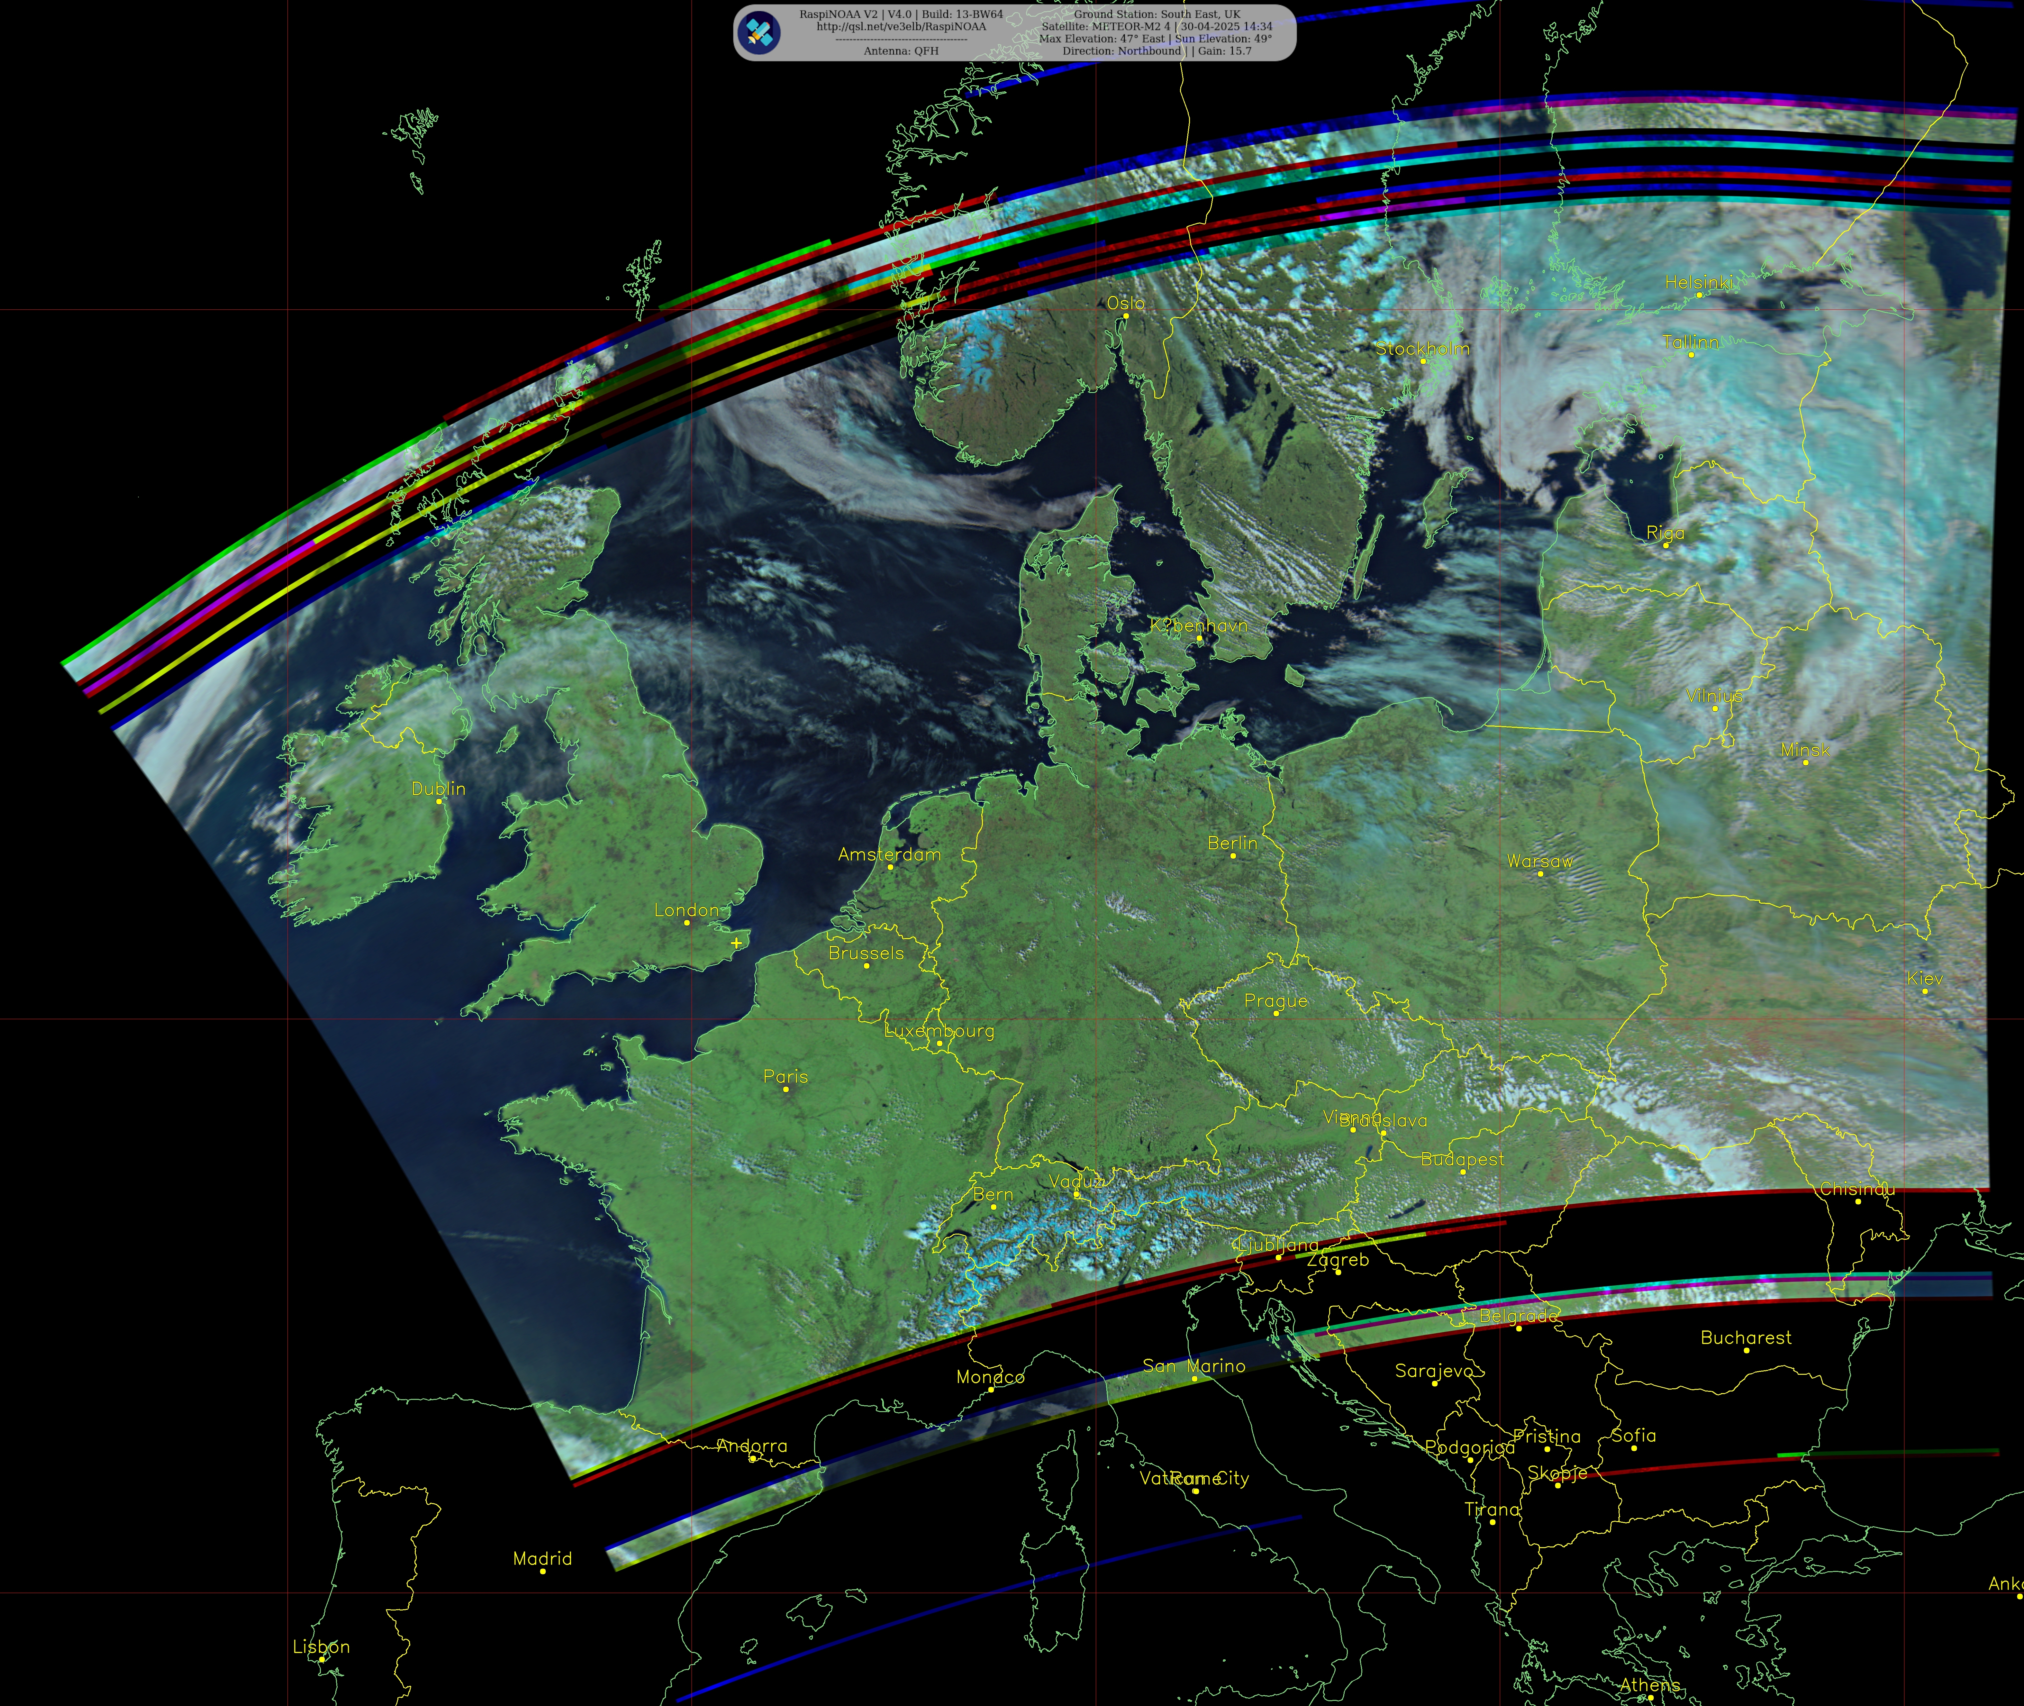Click the Berlin city label
2024x1706 pixels.
click(x=1233, y=843)
